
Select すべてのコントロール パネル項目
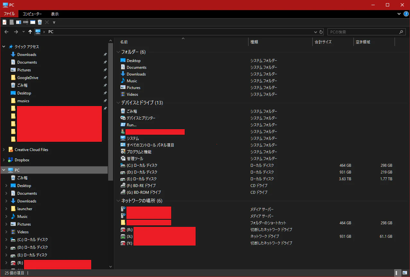click(147, 145)
